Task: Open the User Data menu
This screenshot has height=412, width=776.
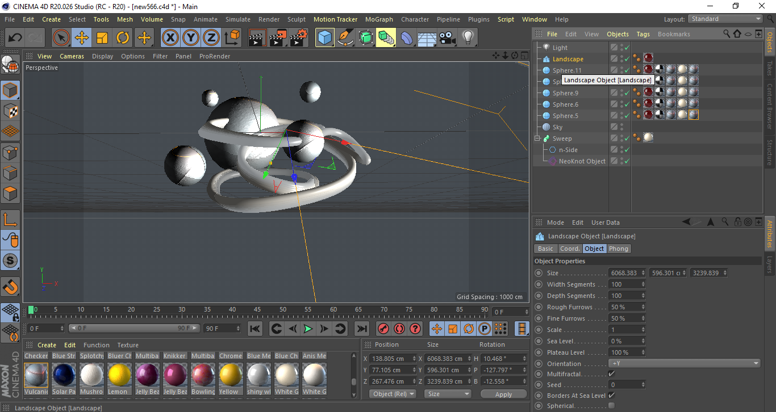Action: tap(605, 222)
